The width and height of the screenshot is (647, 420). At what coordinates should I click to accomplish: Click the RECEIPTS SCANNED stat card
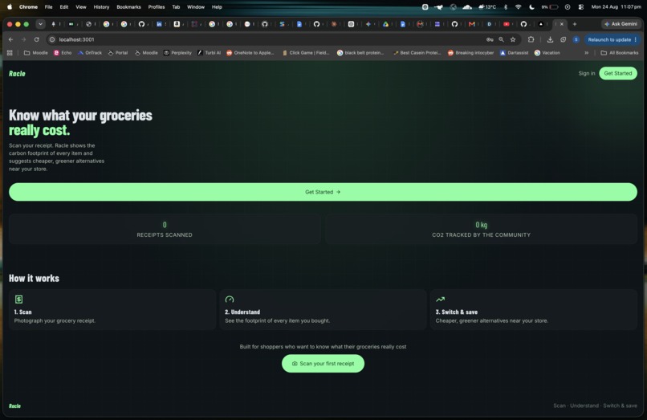click(x=165, y=229)
